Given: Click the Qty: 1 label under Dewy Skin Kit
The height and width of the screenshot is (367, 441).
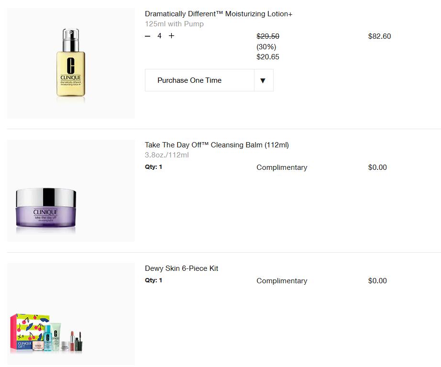Looking at the screenshot, I should coord(154,280).
